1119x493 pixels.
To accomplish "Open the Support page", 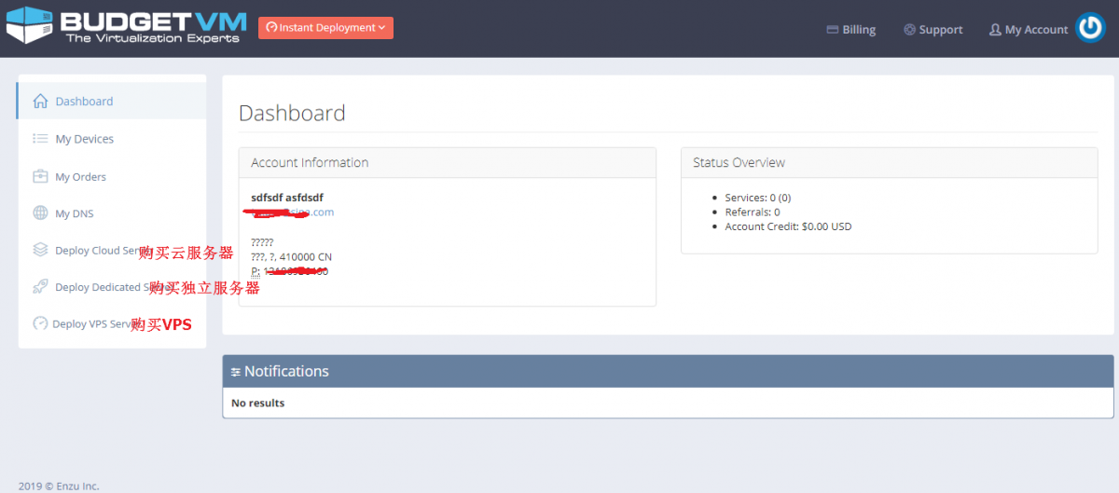I will pyautogui.click(x=932, y=30).
